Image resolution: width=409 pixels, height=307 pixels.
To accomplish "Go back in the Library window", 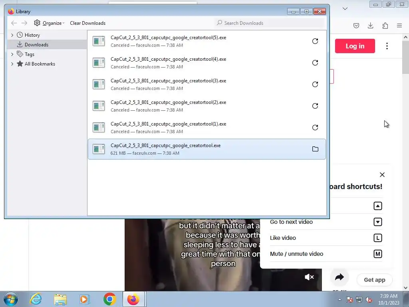I will 14,23.
